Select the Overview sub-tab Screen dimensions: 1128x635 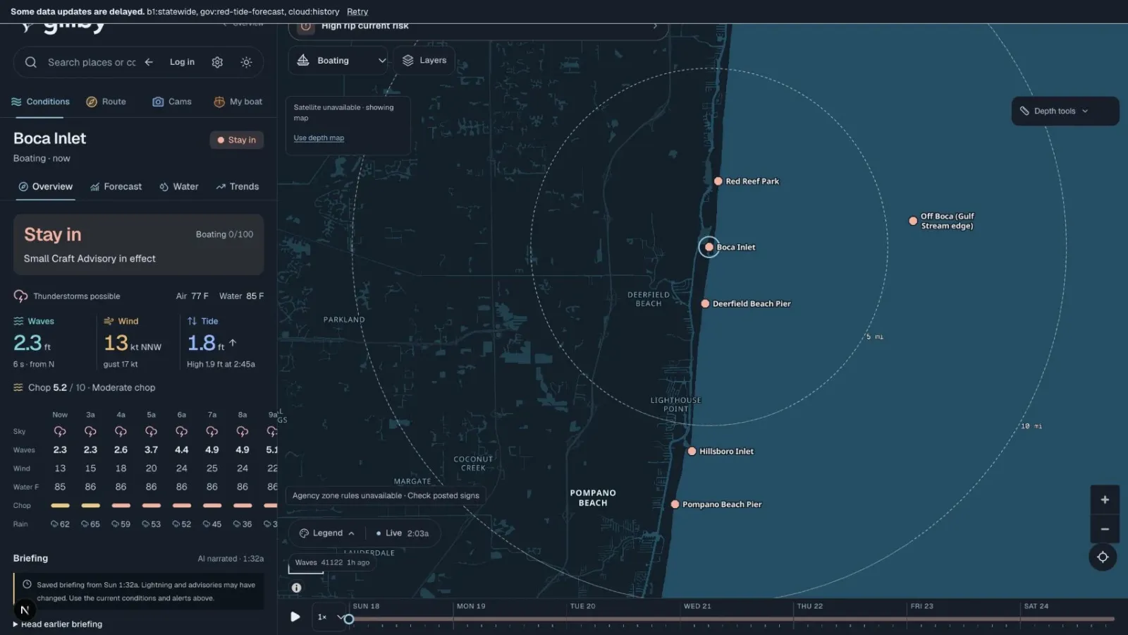pyautogui.click(x=45, y=186)
